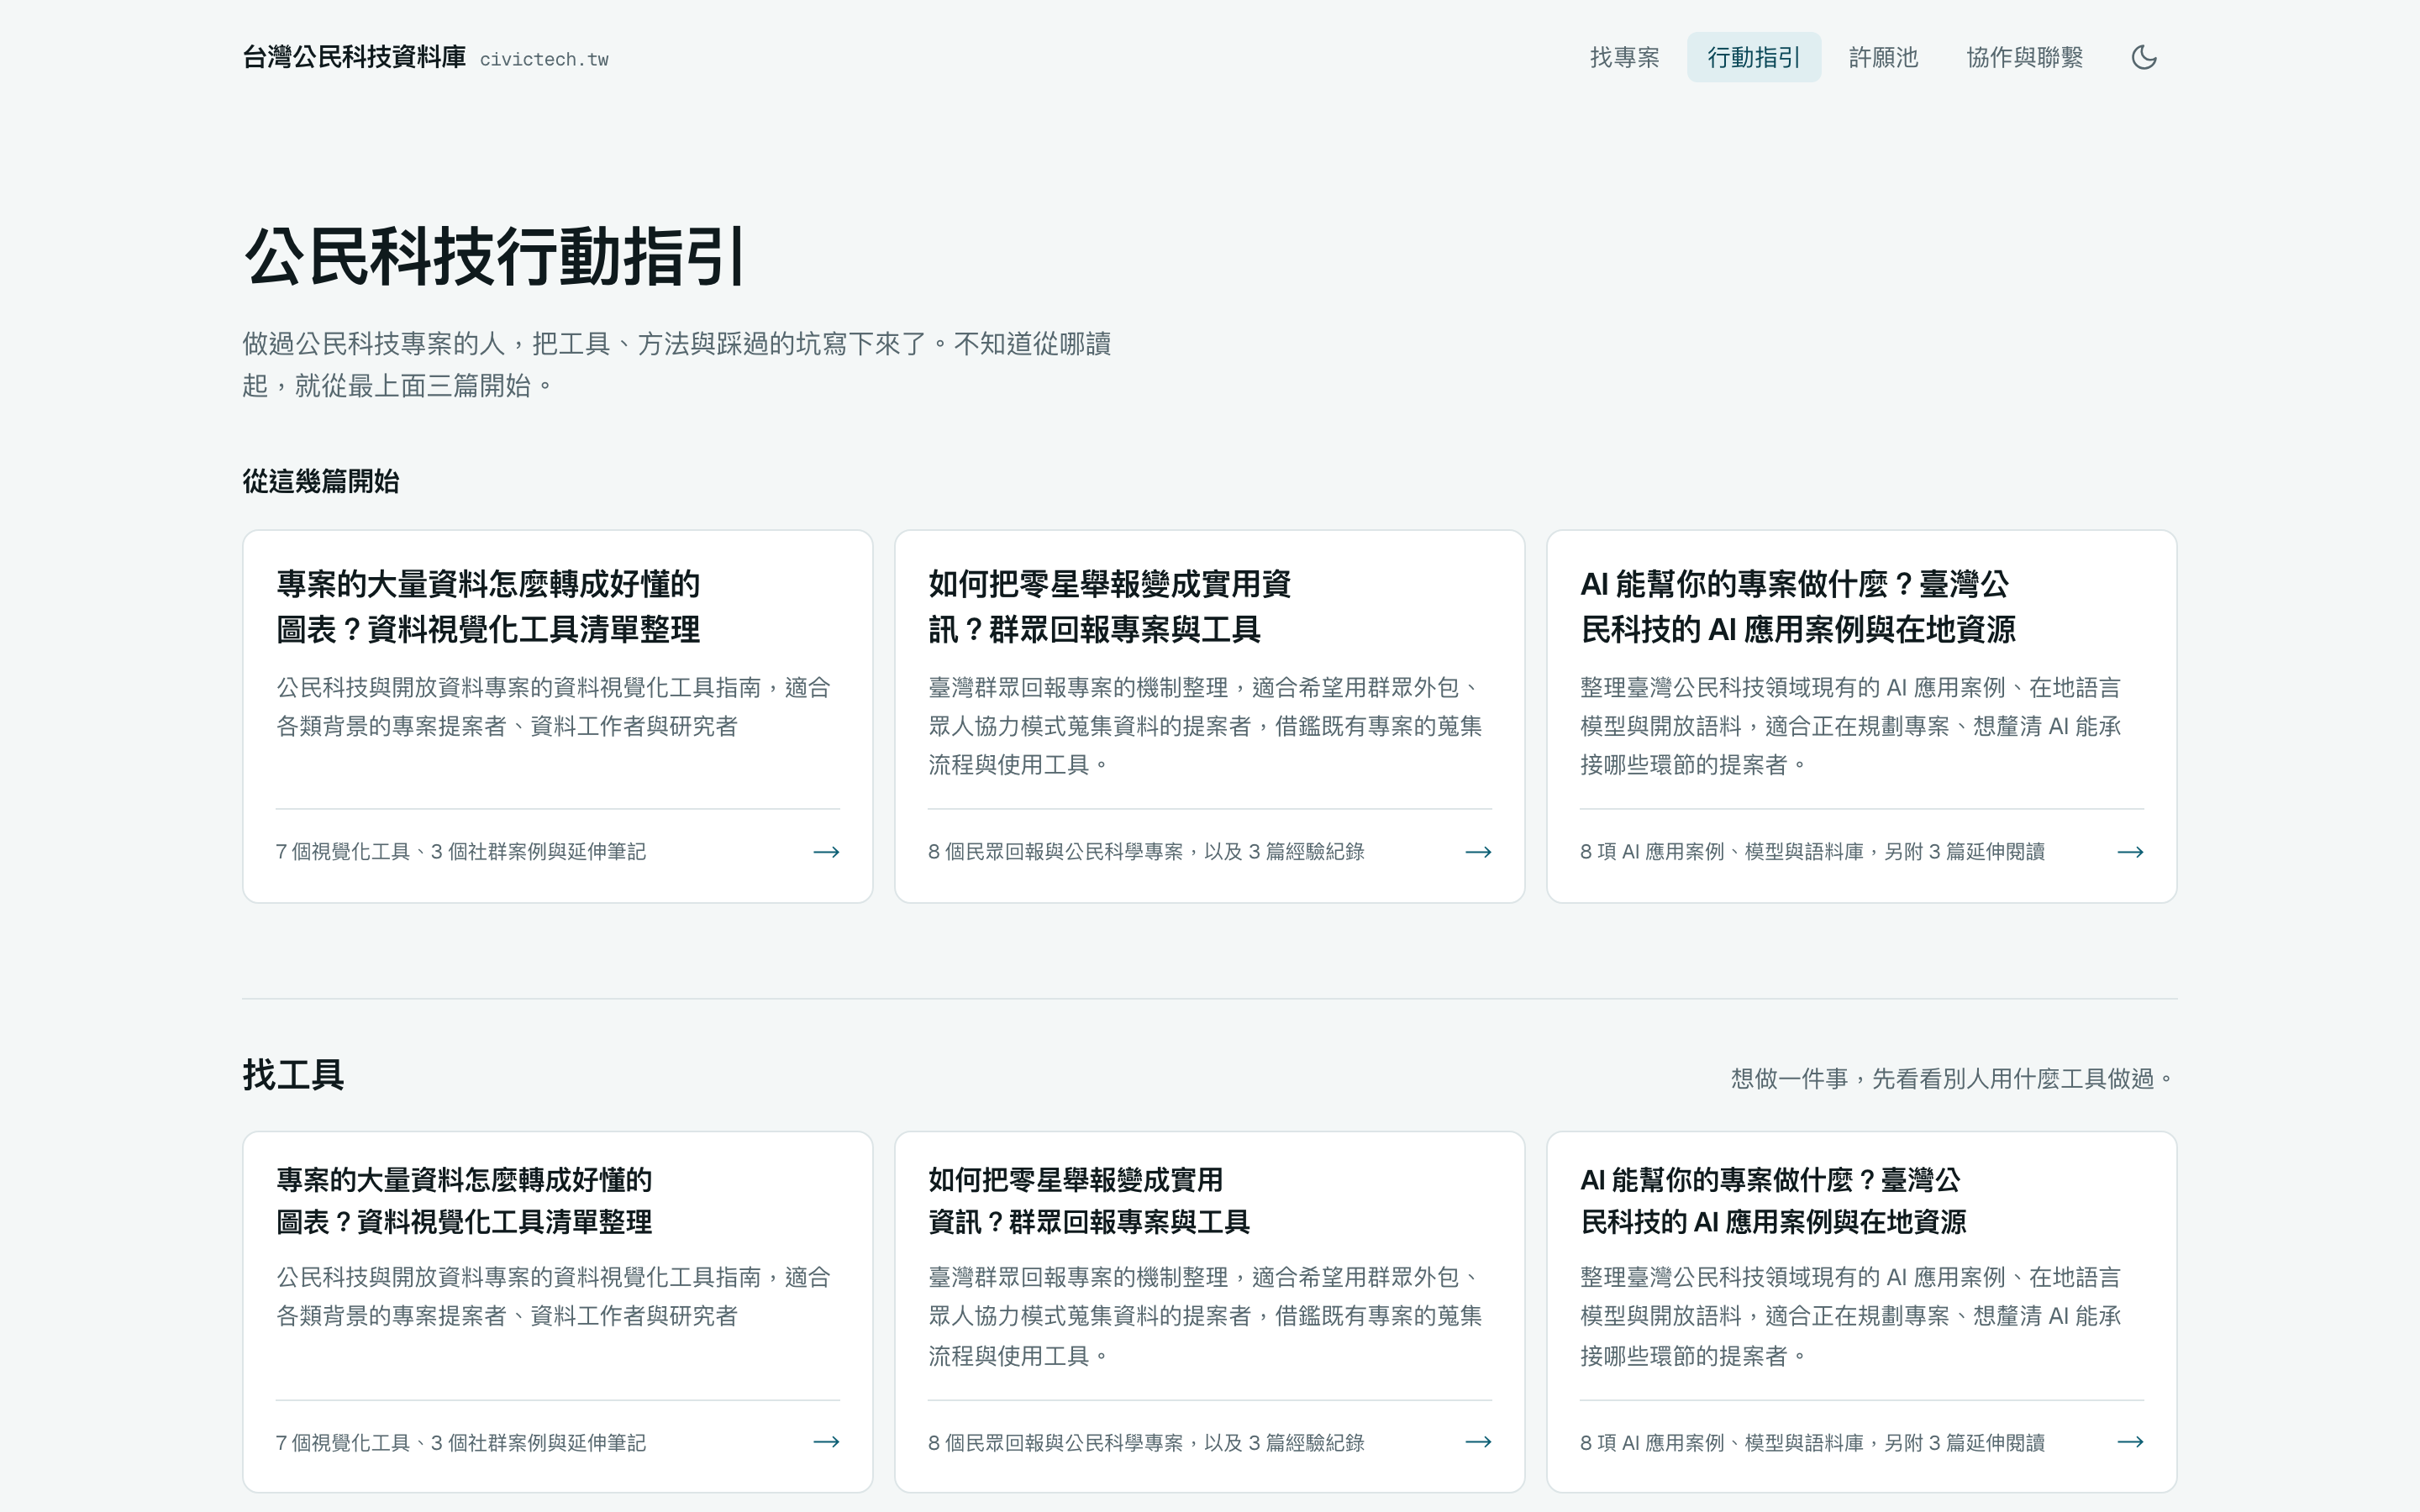This screenshot has width=2420, height=1512.
Task: Select the 行動指引 nav tab
Action: pos(1754,58)
